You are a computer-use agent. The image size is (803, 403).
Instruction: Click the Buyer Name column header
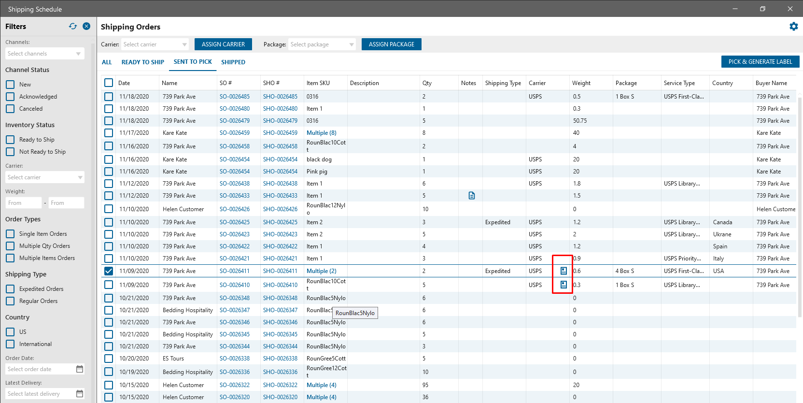[771, 83]
